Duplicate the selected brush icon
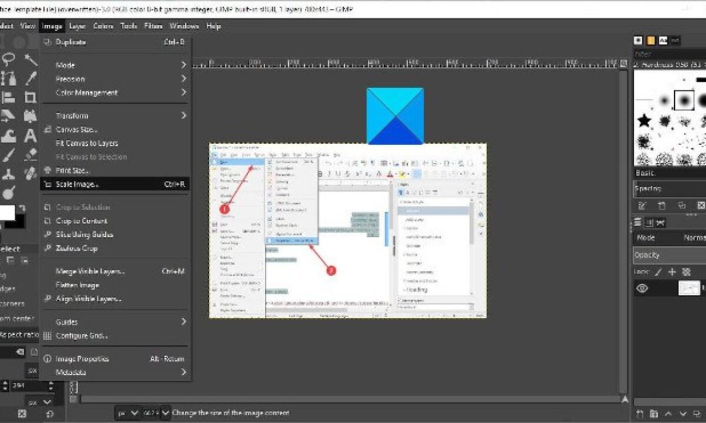The image size is (706, 423). (681, 206)
